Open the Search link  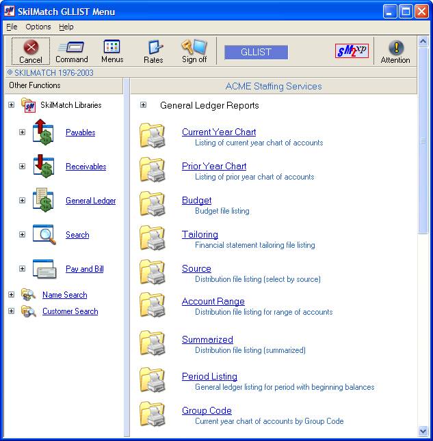tap(77, 235)
